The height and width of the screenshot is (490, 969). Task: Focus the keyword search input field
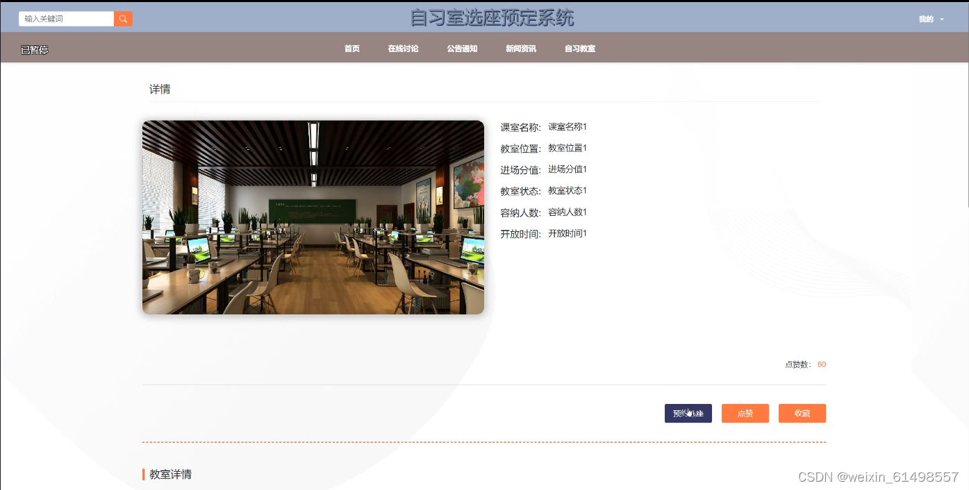66,19
